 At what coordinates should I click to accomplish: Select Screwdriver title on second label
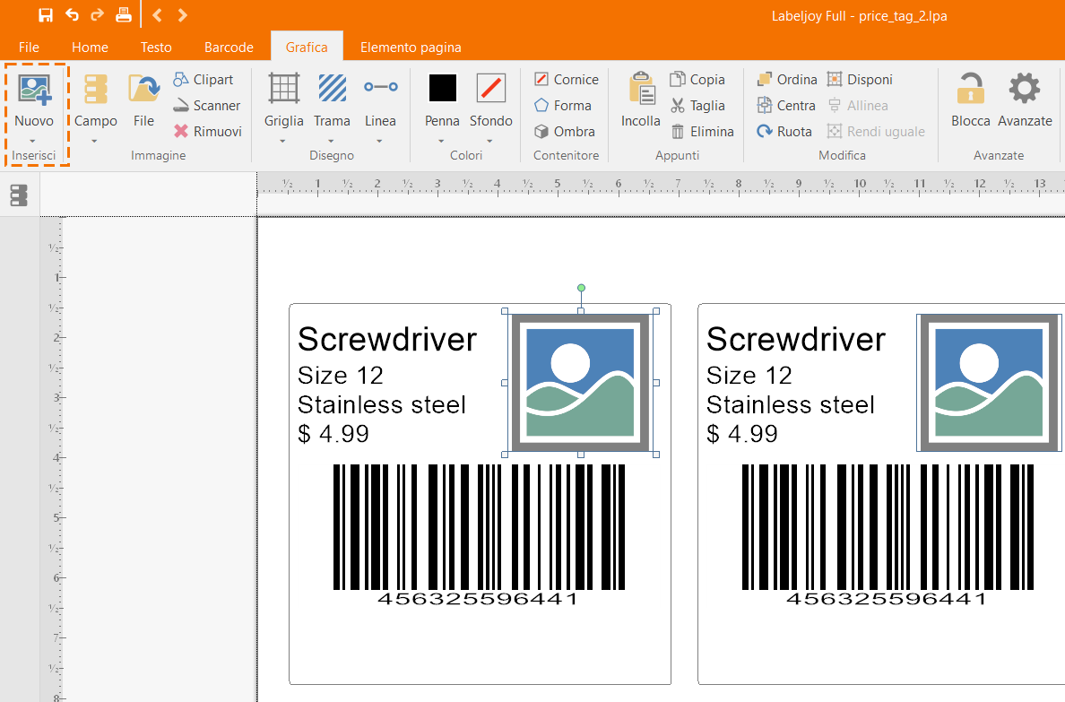tap(796, 339)
